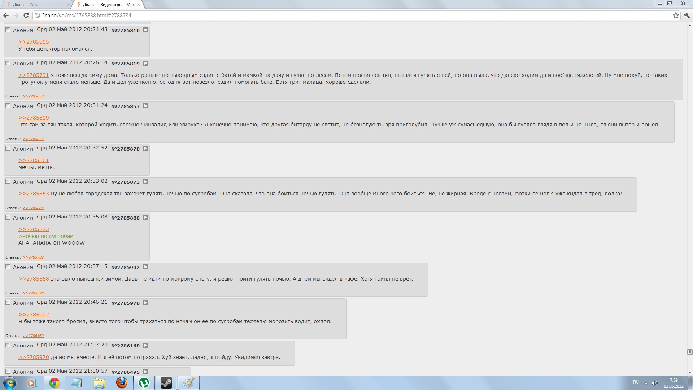This screenshot has width=693, height=390.
Task: Launch Firefox from the taskbar
Action: [x=122, y=383]
